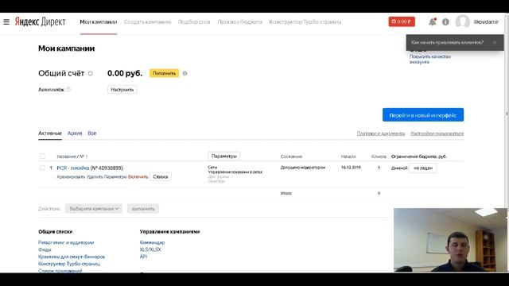This screenshot has height=286, width=509.
Task: Click the 'не задан' daily budget button
Action: pyautogui.click(x=423, y=168)
